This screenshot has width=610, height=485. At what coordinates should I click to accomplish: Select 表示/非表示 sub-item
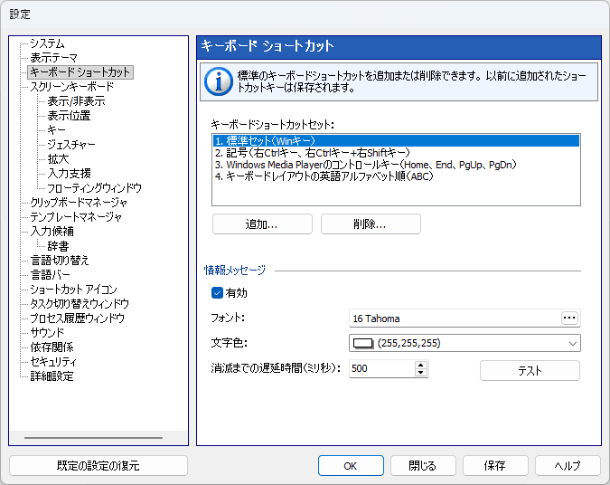coord(76,101)
